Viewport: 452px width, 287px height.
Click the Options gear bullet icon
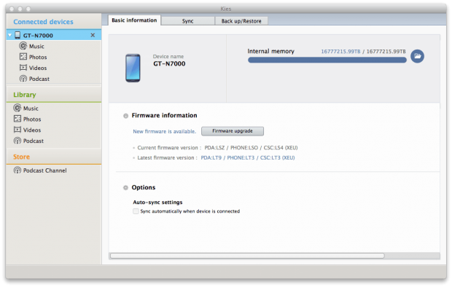pyautogui.click(x=125, y=188)
